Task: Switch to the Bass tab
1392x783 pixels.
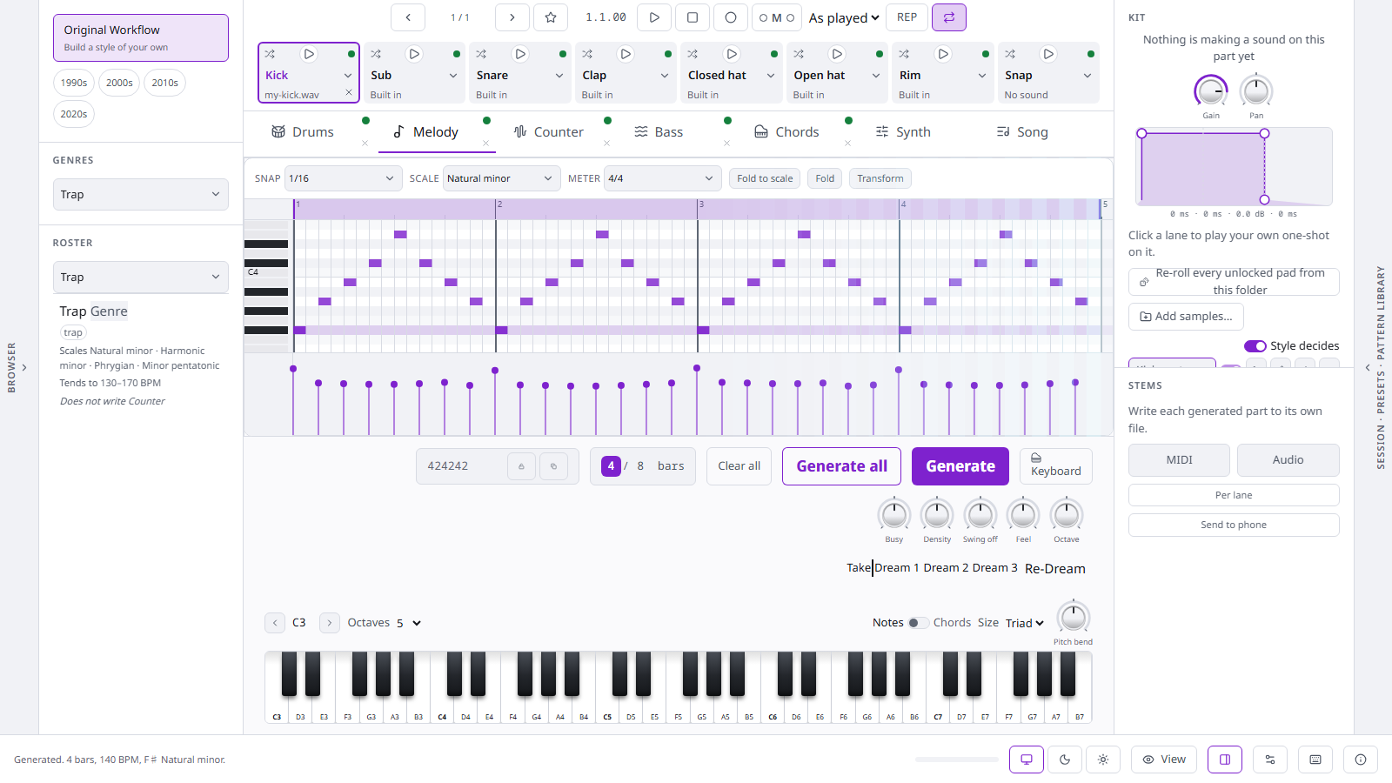Action: pos(659,132)
